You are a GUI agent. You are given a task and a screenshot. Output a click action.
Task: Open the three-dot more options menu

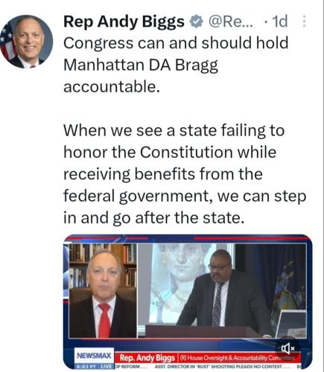304,22
